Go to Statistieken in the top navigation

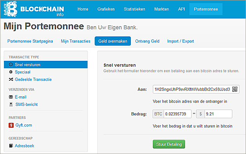coord(134,9)
